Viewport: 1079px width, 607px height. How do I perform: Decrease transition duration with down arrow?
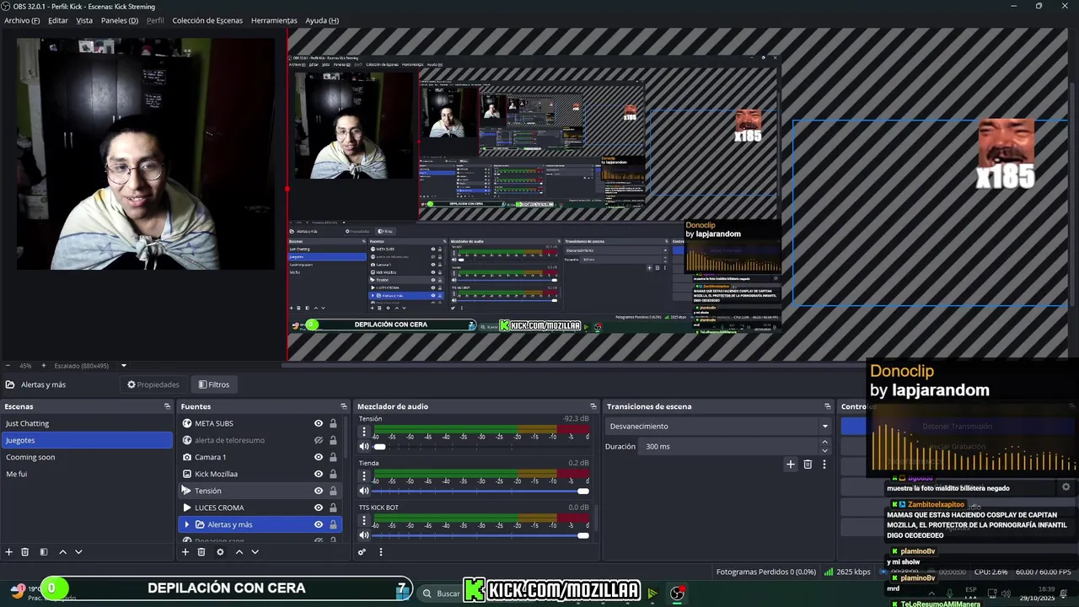(x=824, y=451)
